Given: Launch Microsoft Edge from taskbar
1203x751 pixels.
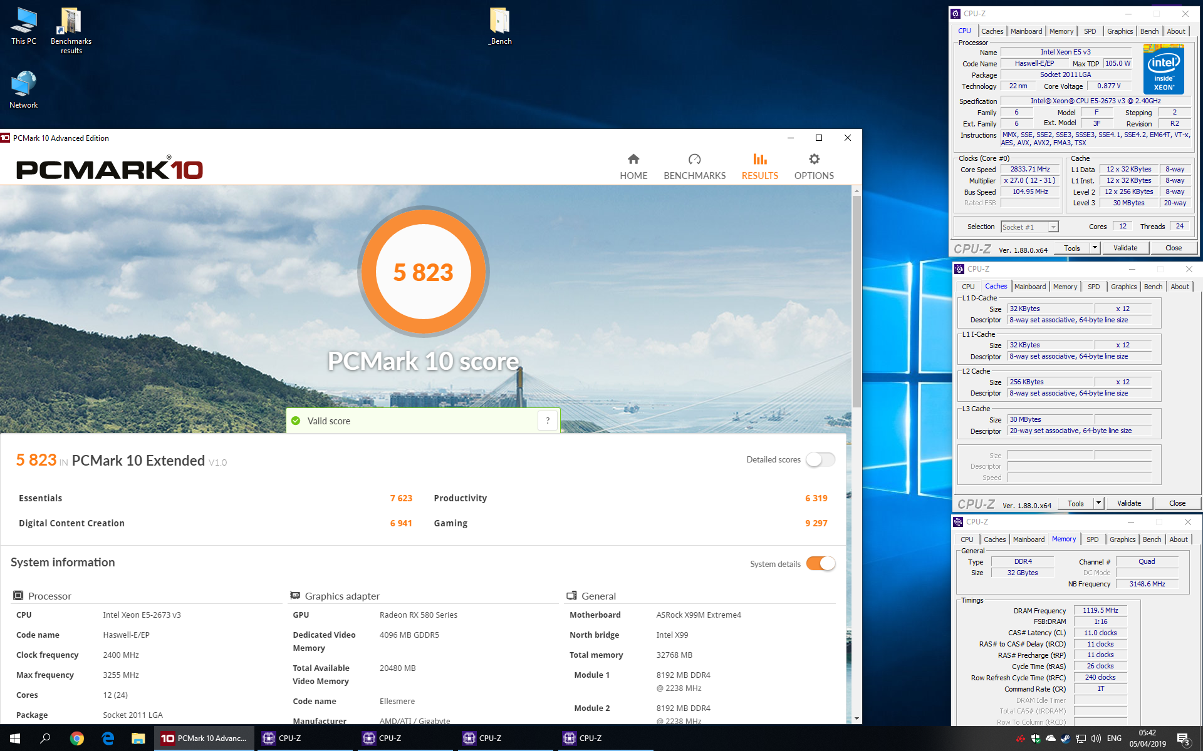Looking at the screenshot, I should coord(108,738).
